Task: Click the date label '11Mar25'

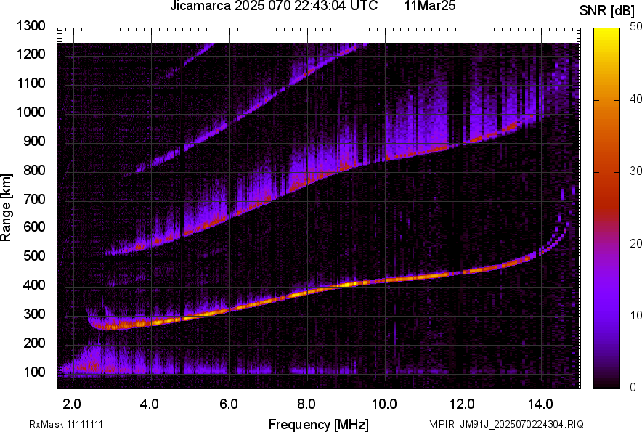Action: (430, 6)
